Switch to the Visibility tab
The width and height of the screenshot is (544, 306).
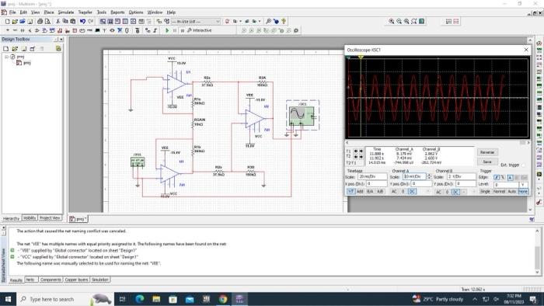(30, 218)
